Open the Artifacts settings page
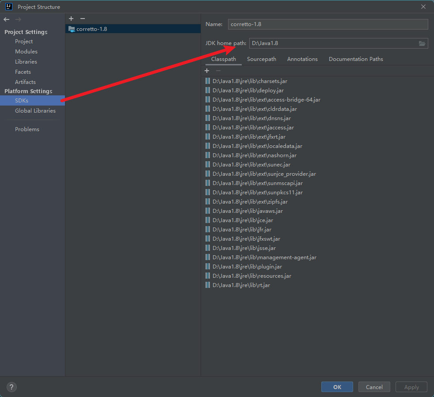Screen dimensions: 434x397 pos(25,82)
